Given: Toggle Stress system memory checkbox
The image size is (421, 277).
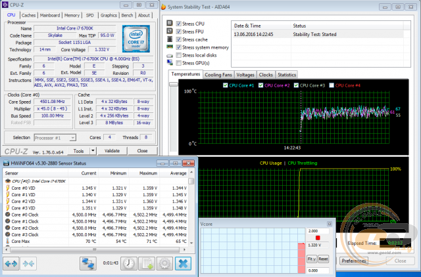Looking at the screenshot, I should (178, 47).
